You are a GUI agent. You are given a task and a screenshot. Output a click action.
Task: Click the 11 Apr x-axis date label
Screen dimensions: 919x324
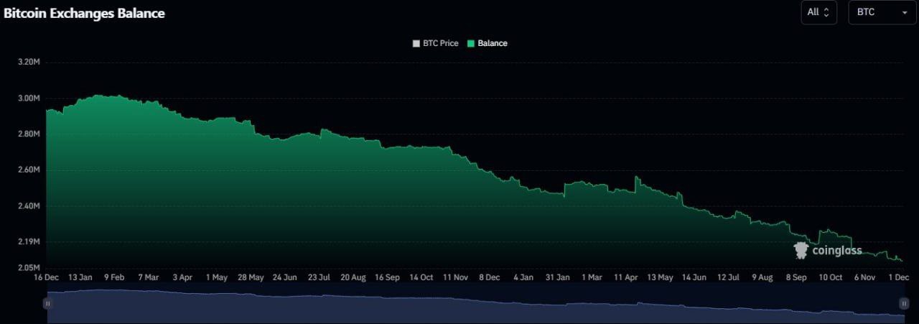point(626,277)
